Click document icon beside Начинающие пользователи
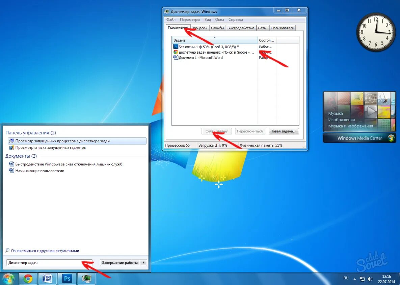 pos(11,171)
